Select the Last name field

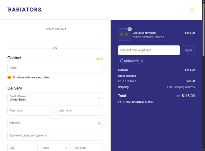pos(80,111)
